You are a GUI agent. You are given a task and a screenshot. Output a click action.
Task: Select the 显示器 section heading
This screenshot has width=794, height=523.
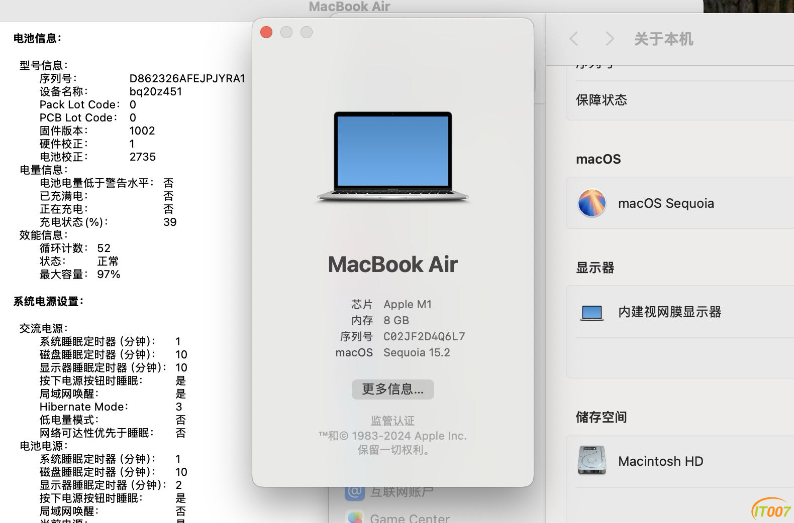(595, 268)
